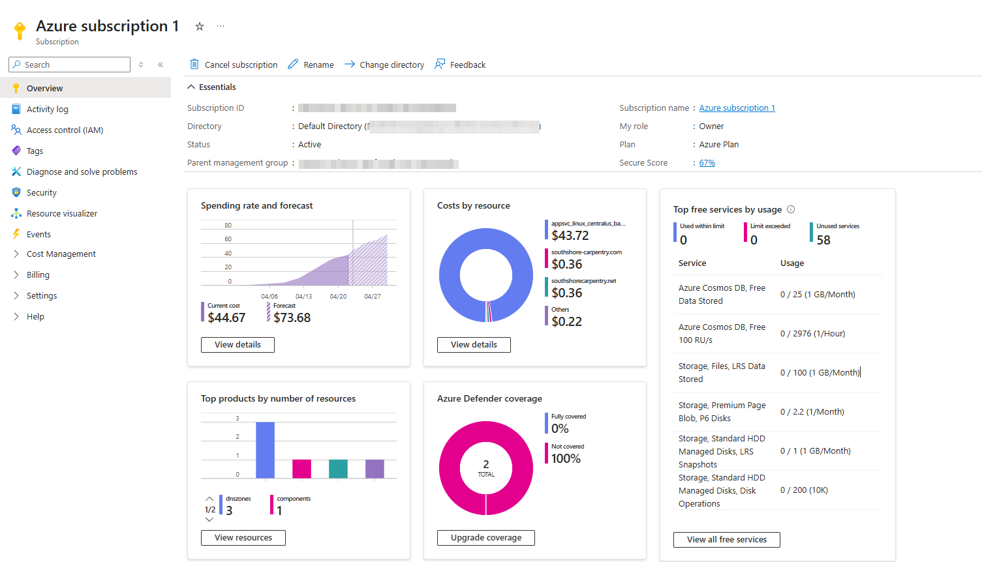This screenshot has width=982, height=562.
Task: Expand the Settings menu section
Action: pos(16,295)
